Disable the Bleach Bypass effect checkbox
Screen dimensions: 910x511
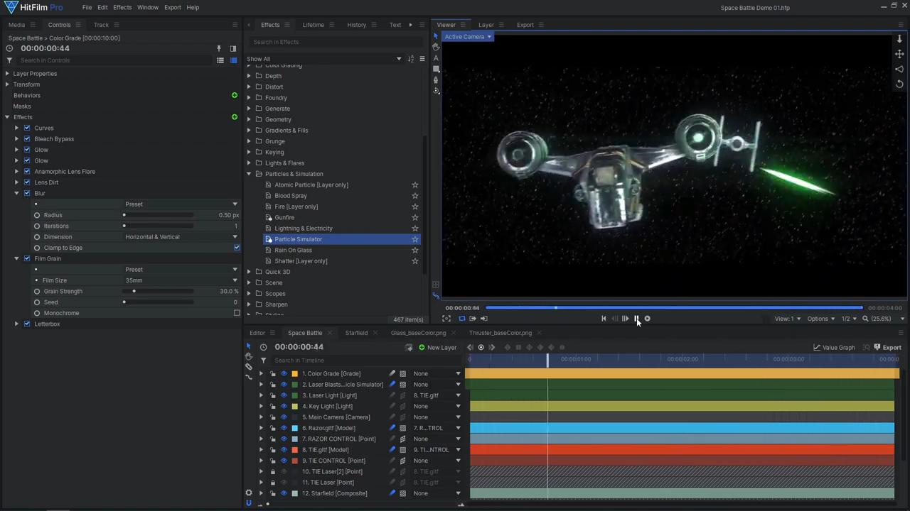tap(27, 139)
